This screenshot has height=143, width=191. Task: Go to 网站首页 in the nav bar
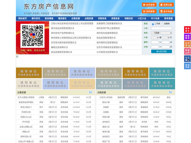pyautogui.click(x=23, y=19)
